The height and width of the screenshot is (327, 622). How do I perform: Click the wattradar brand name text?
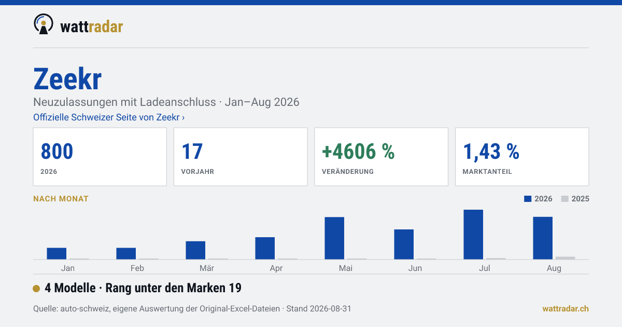point(91,26)
